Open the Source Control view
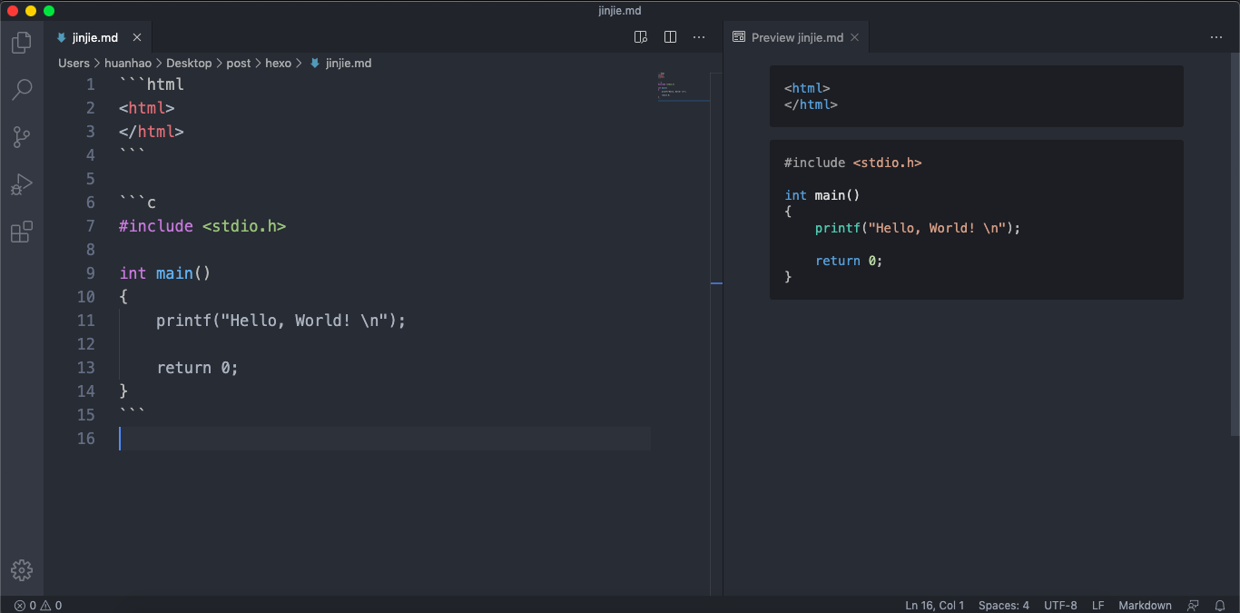This screenshot has width=1240, height=613. pos(22,137)
